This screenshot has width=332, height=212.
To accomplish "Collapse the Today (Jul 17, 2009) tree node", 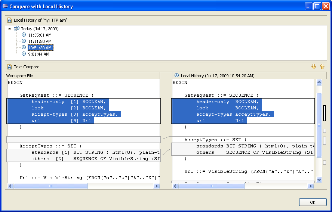I will point(10,29).
